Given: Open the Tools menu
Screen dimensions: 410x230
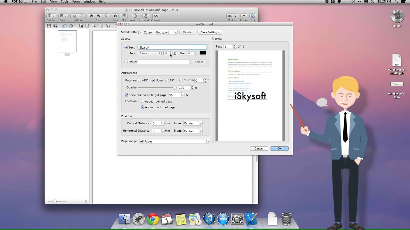Looking at the screenshot, I should [65, 2].
